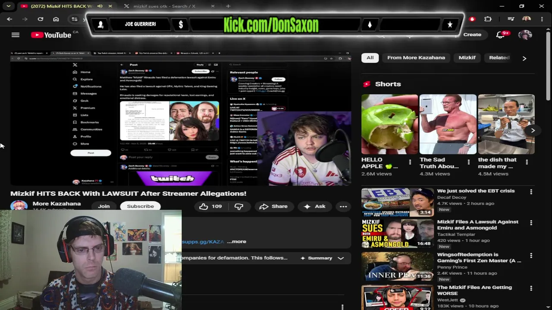Ask about this video
552x310 pixels.
point(314,207)
